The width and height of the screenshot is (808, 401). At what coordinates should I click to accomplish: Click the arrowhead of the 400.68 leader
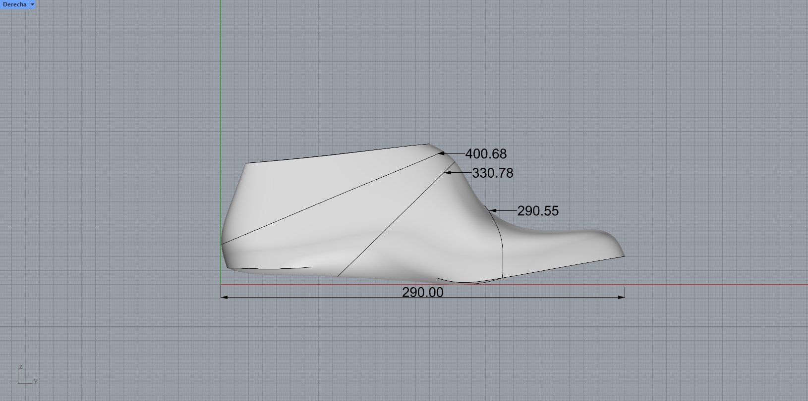pyautogui.click(x=441, y=153)
